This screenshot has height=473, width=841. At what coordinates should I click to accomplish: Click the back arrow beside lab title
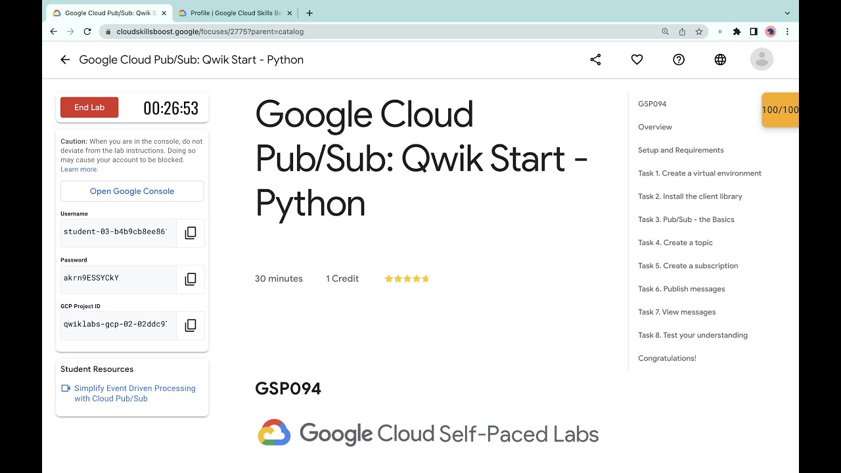pos(65,60)
